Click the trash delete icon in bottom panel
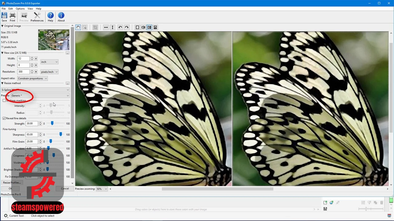 tap(382, 203)
